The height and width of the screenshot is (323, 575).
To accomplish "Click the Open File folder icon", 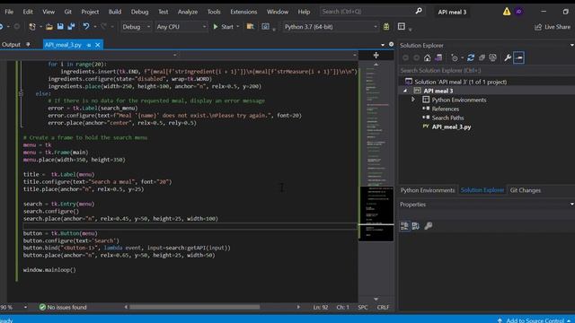I will coord(49,27).
